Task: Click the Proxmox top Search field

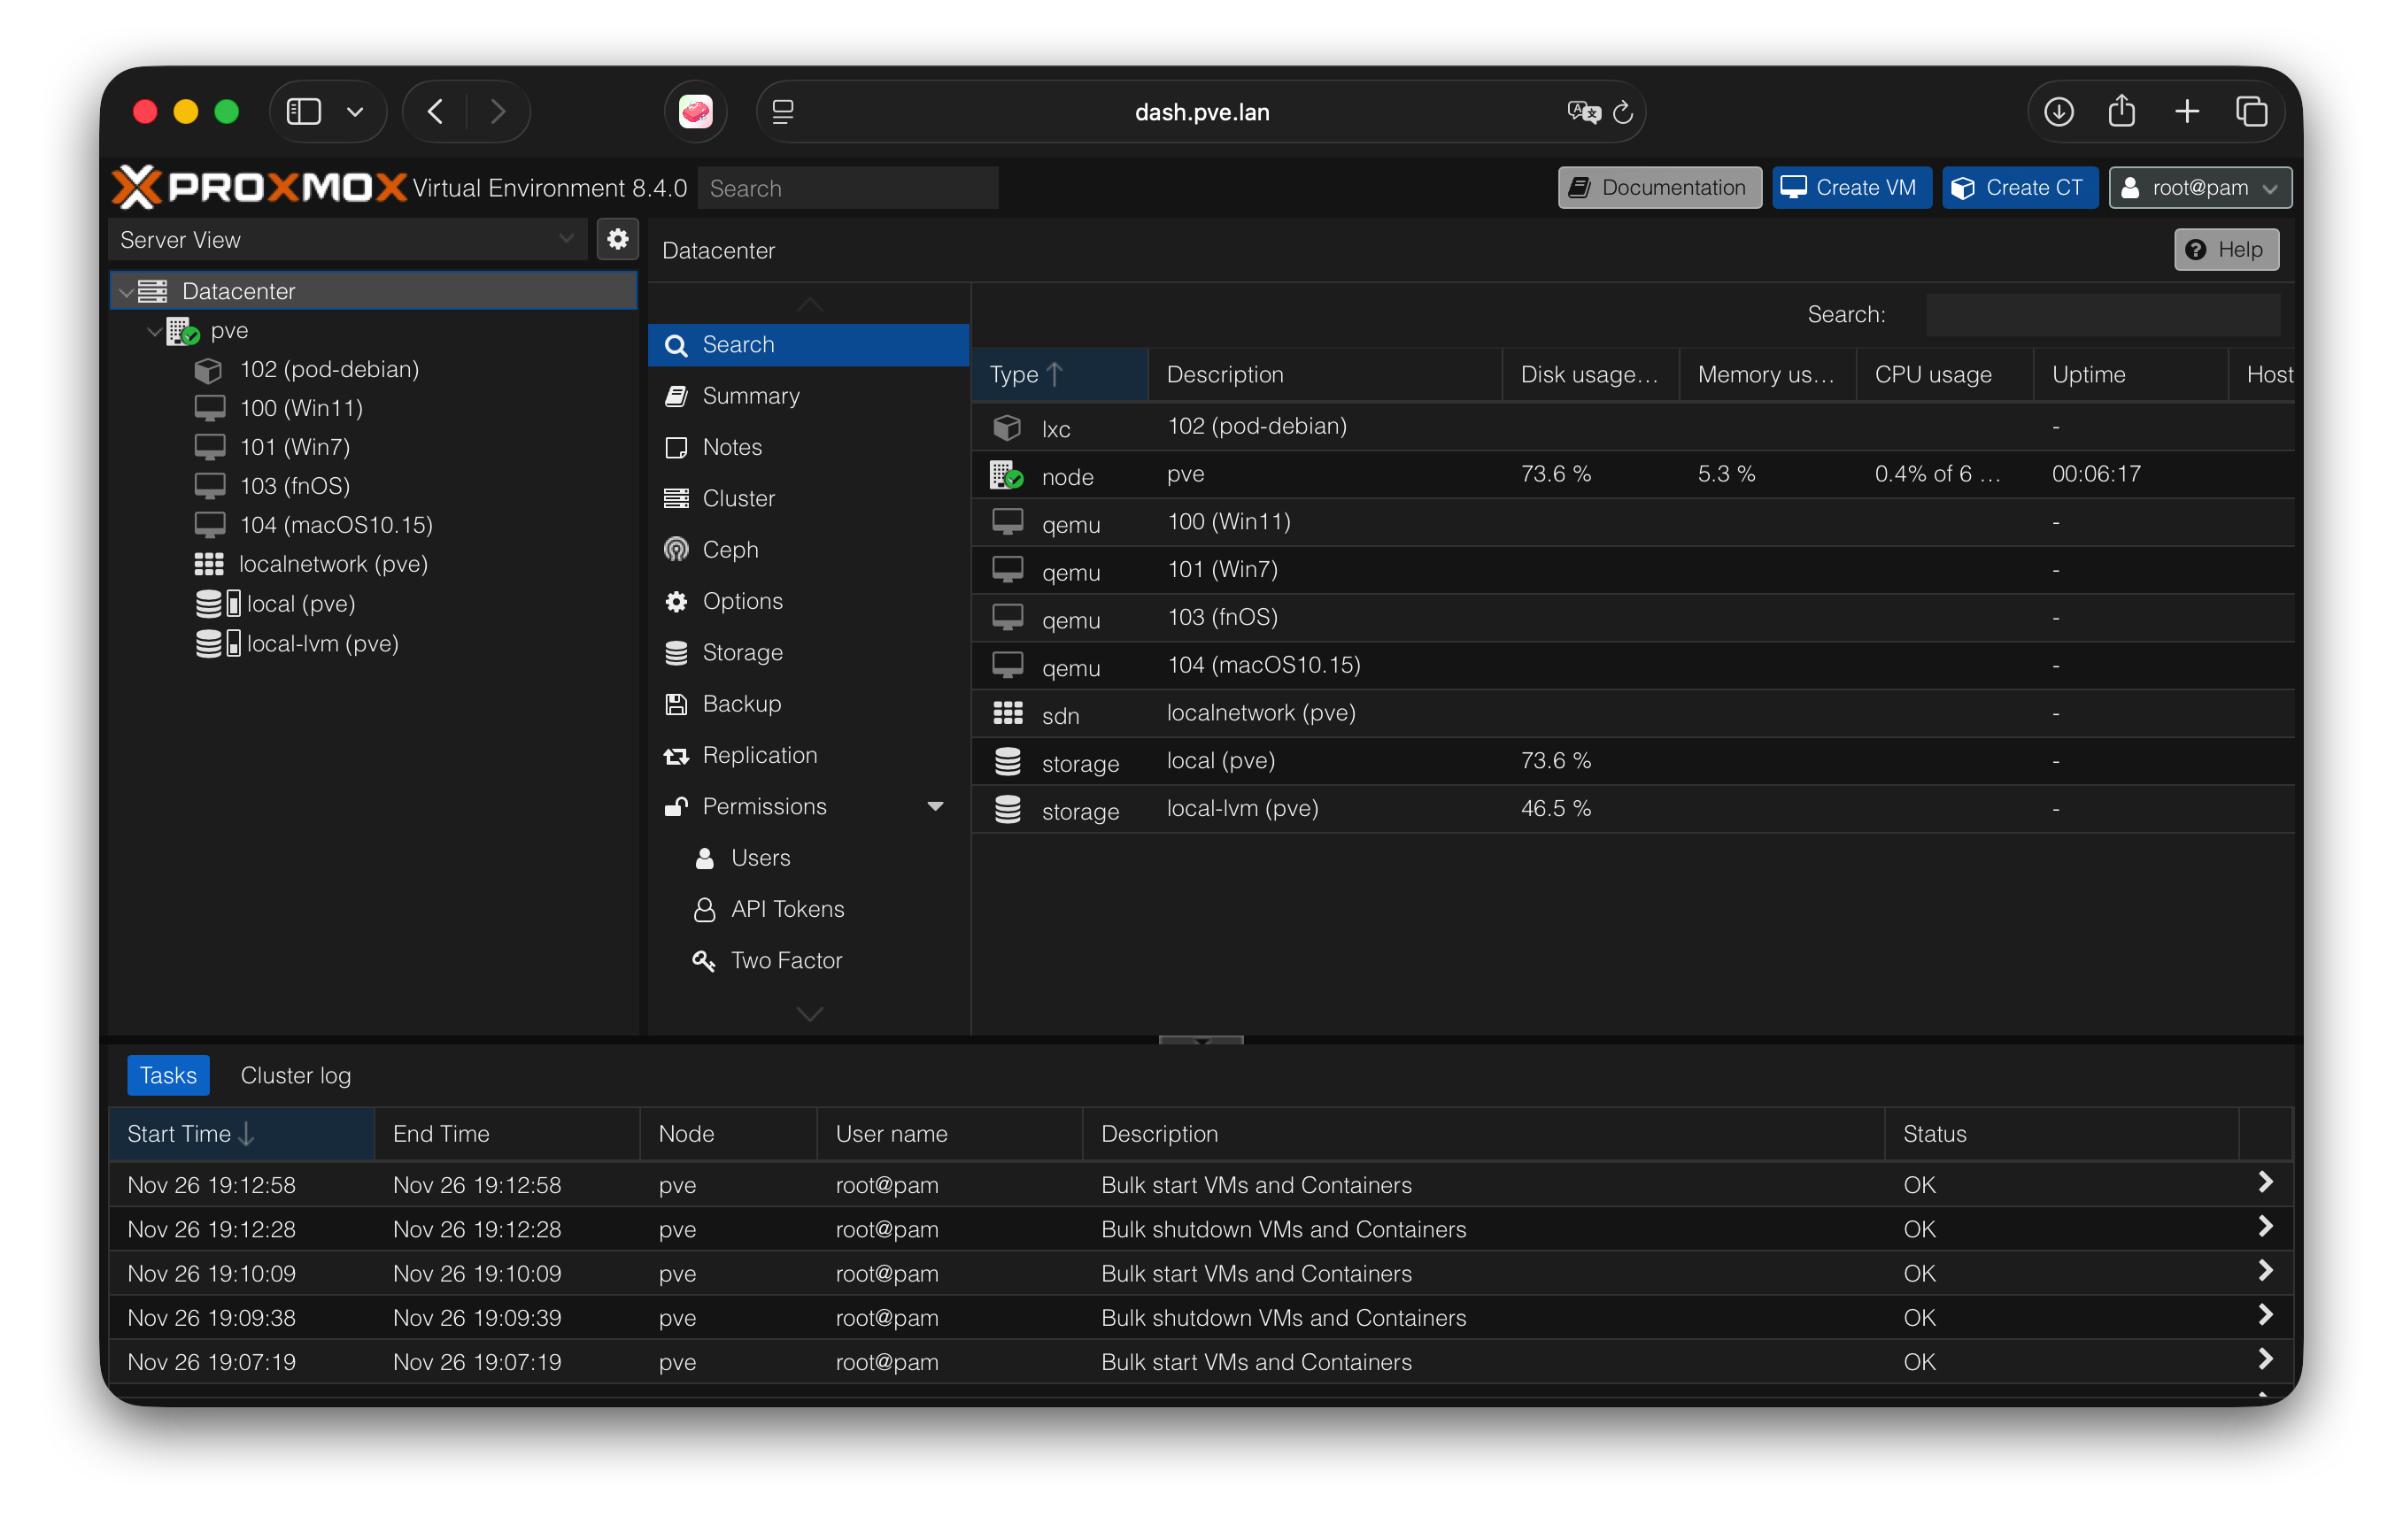Action: (x=846, y=188)
